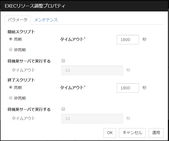The height and width of the screenshot is (141, 169).
Task: Click 待機系サーバで実行する label in 開始スクリプト section
Action: coord(29,61)
